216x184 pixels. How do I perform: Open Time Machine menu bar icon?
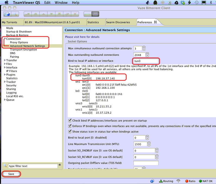point(196,2)
